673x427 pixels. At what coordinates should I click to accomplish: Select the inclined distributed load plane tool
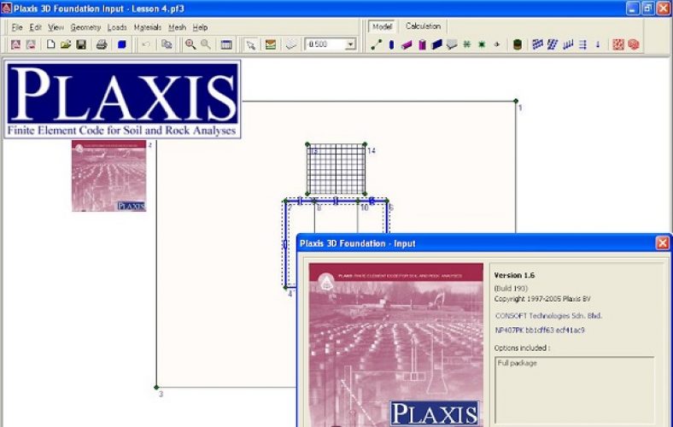553,44
